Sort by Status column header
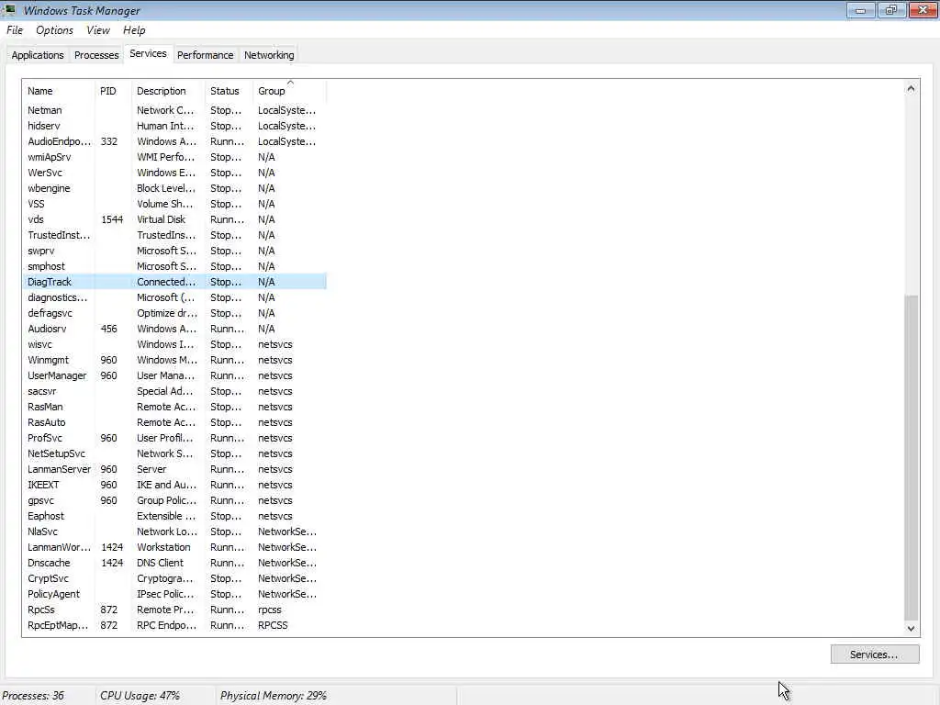This screenshot has width=940, height=705. (x=229, y=91)
